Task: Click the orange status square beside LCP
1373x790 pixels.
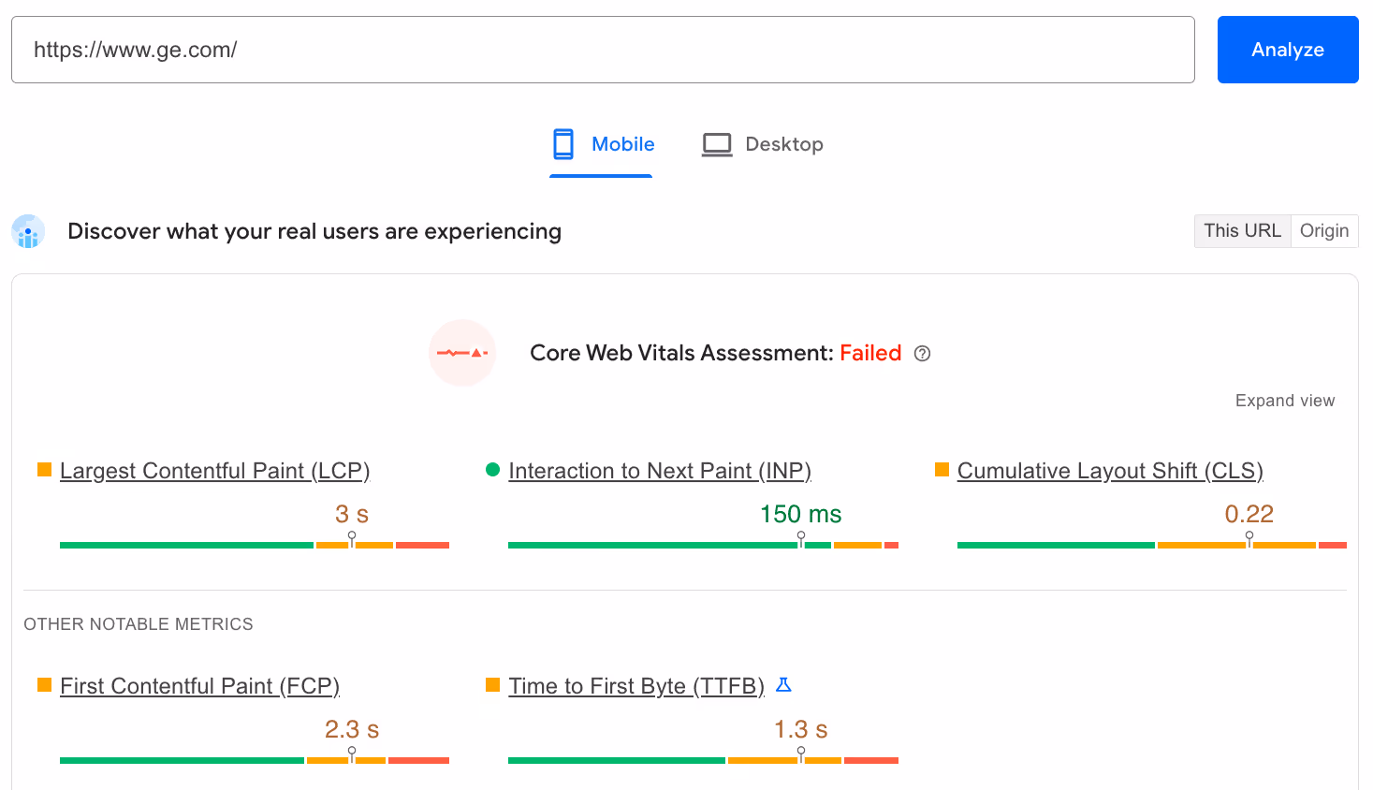Action: 44,470
